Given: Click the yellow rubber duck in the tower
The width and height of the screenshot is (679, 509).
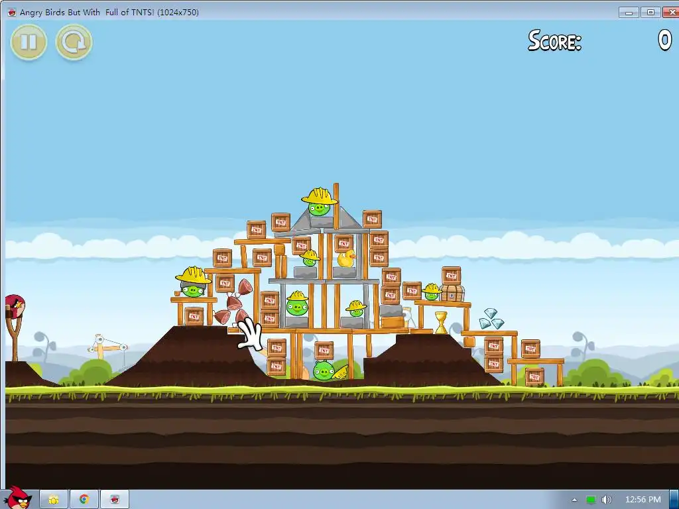Looking at the screenshot, I should click(346, 259).
